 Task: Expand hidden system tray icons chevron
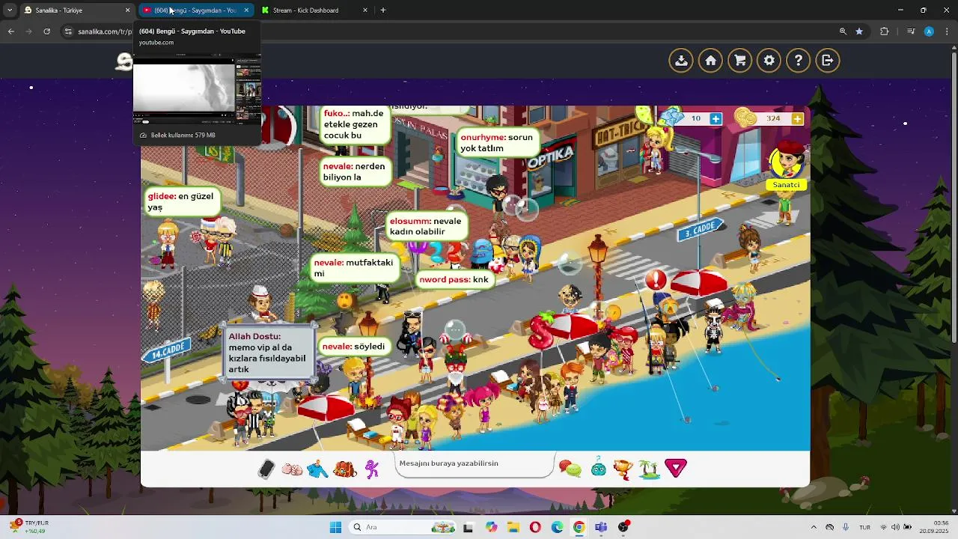coord(814,527)
